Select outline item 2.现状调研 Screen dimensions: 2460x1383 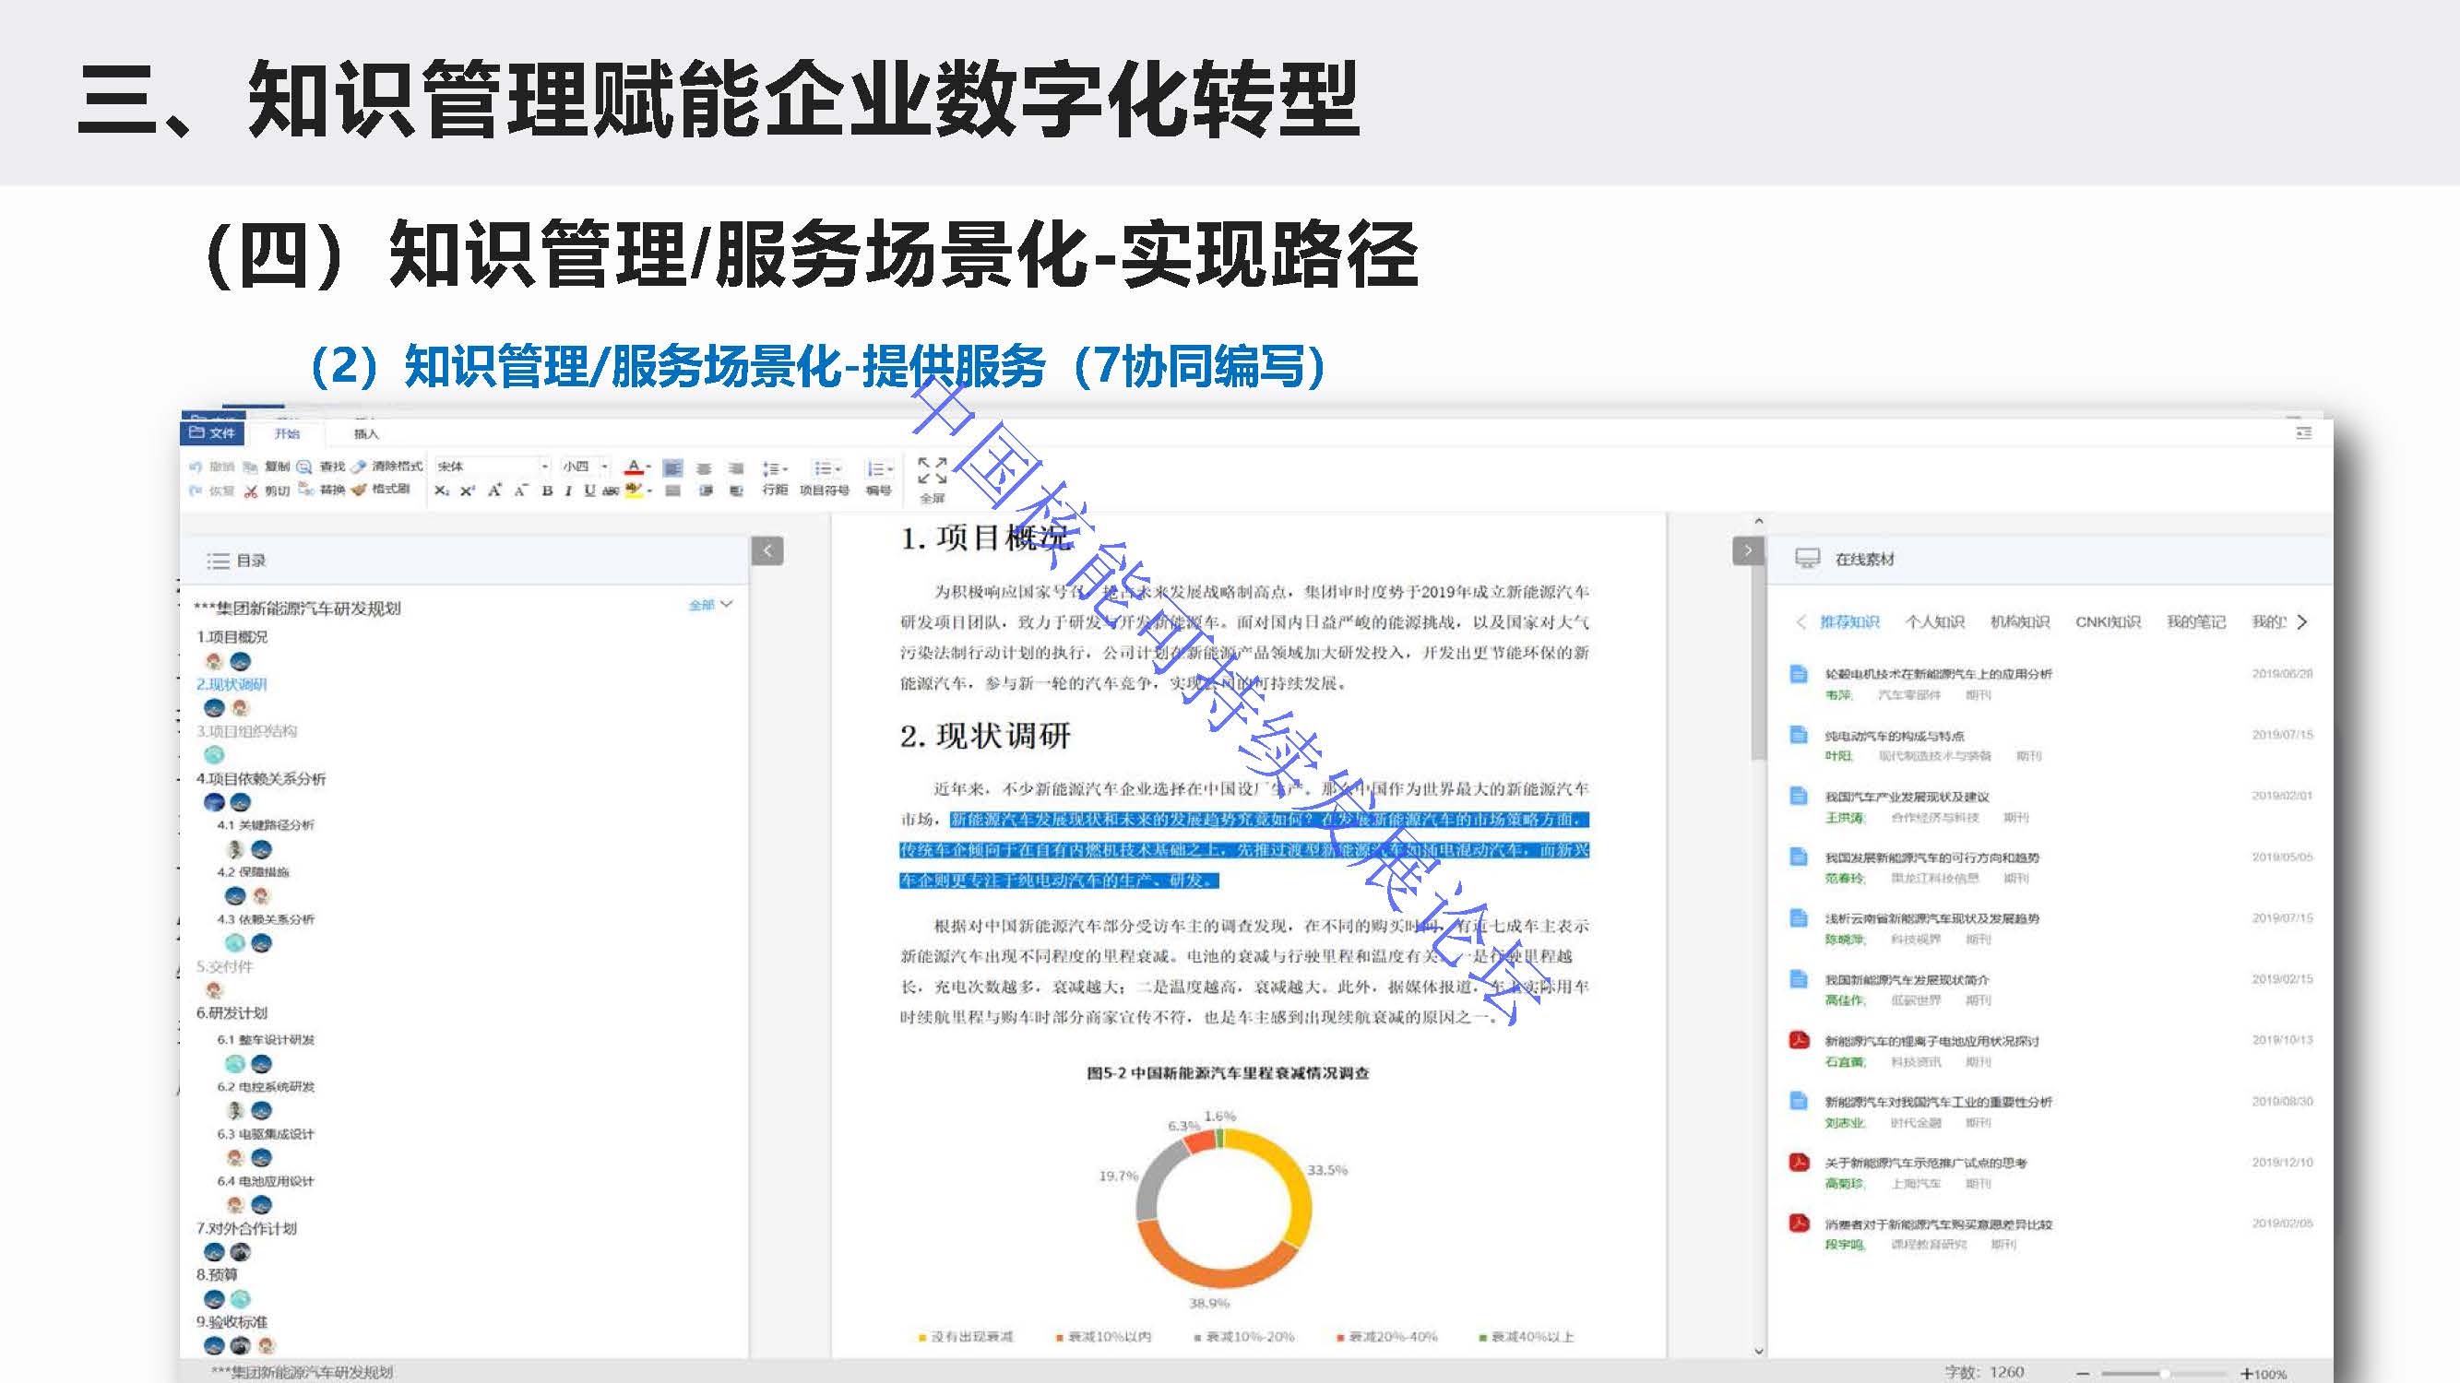(232, 684)
